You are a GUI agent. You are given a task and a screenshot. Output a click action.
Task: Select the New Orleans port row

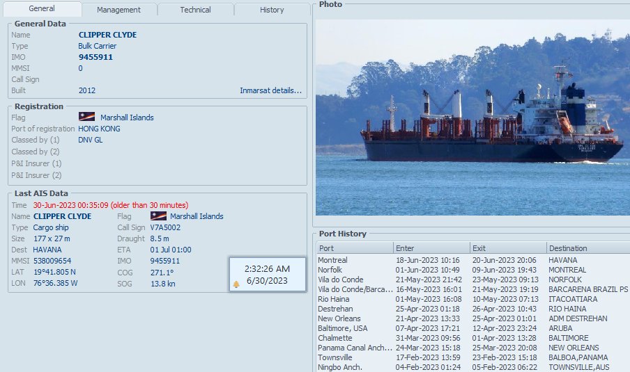click(473, 318)
